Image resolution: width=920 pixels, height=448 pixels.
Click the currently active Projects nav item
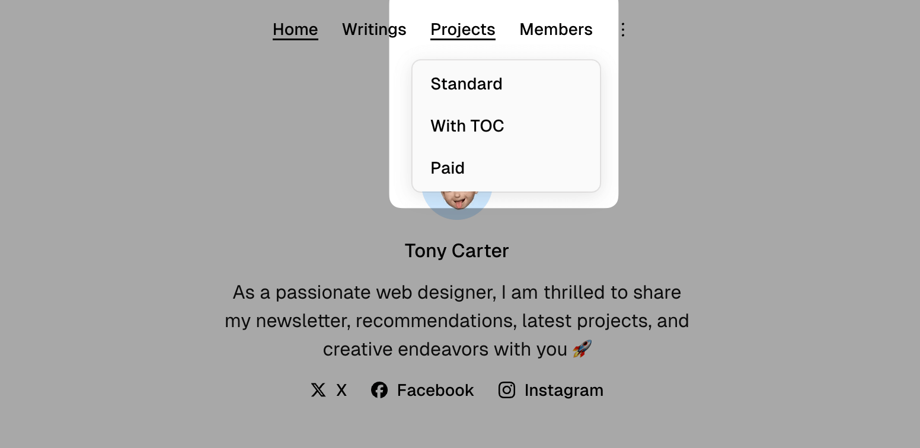click(462, 29)
